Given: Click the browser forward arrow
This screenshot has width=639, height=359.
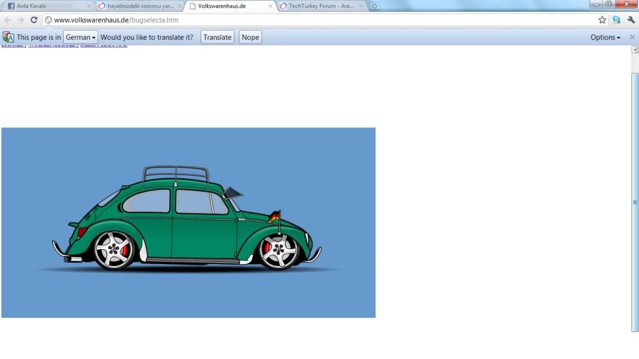Looking at the screenshot, I should click(21, 20).
